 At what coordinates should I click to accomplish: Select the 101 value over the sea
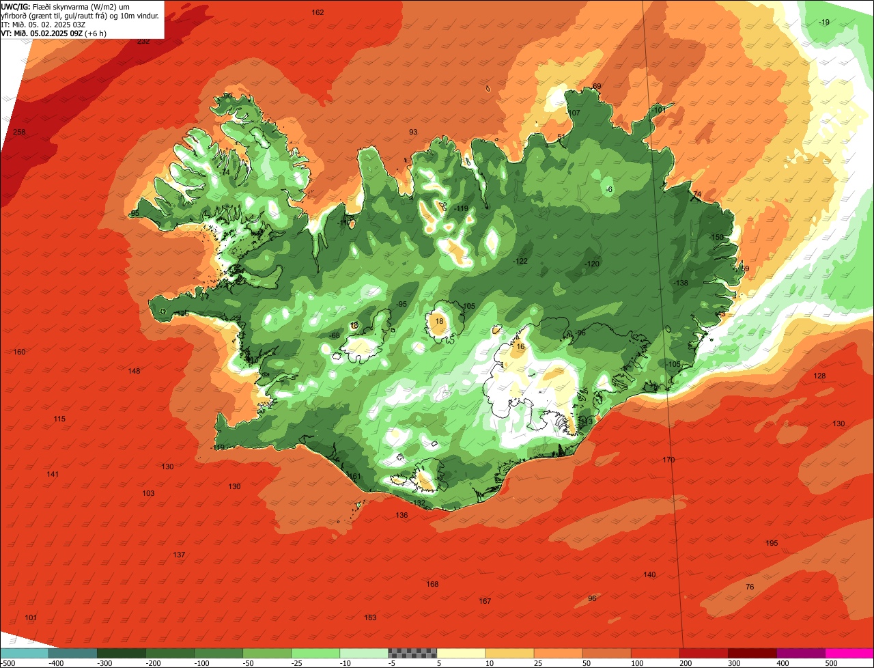pos(31,617)
